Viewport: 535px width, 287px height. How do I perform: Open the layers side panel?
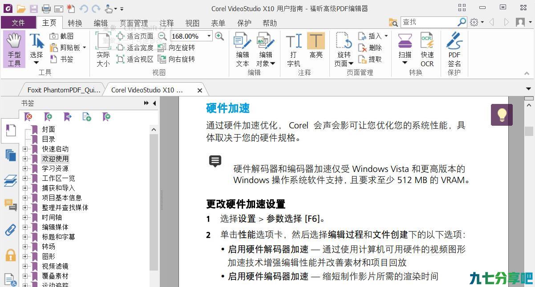click(x=10, y=181)
